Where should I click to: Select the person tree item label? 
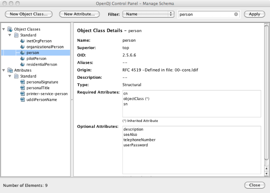[x=32, y=53]
